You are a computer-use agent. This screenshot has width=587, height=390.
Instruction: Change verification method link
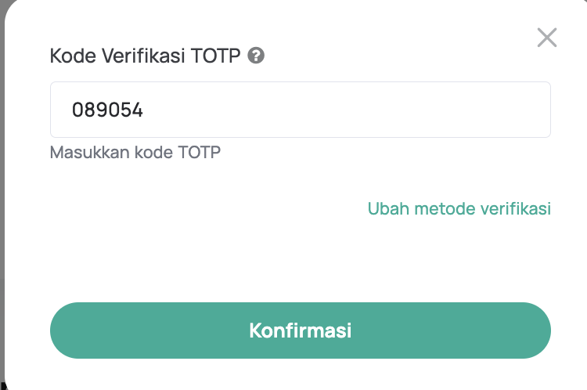(x=459, y=208)
